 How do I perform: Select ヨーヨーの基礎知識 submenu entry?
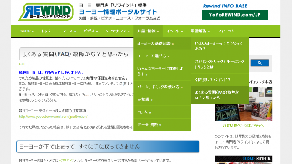click(x=162, y=43)
